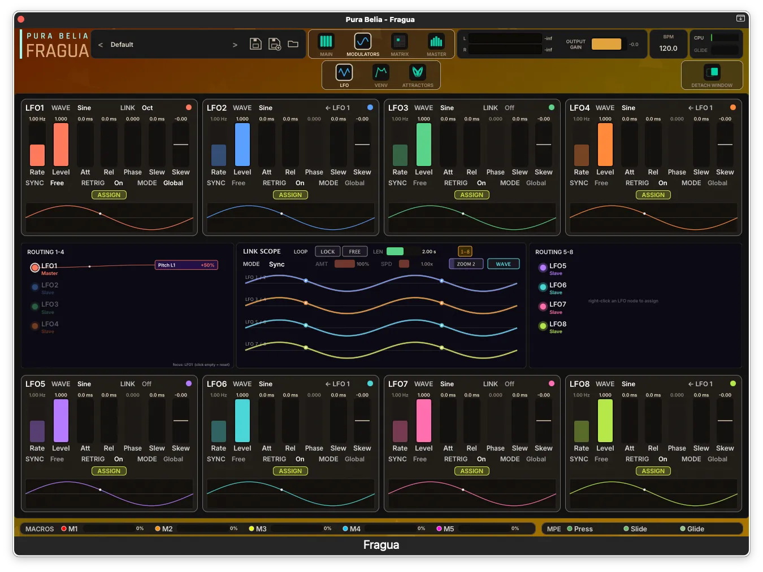Click the orange indicator dot on LFO1
Image resolution: width=763 pixels, height=572 pixels.
[x=189, y=107]
